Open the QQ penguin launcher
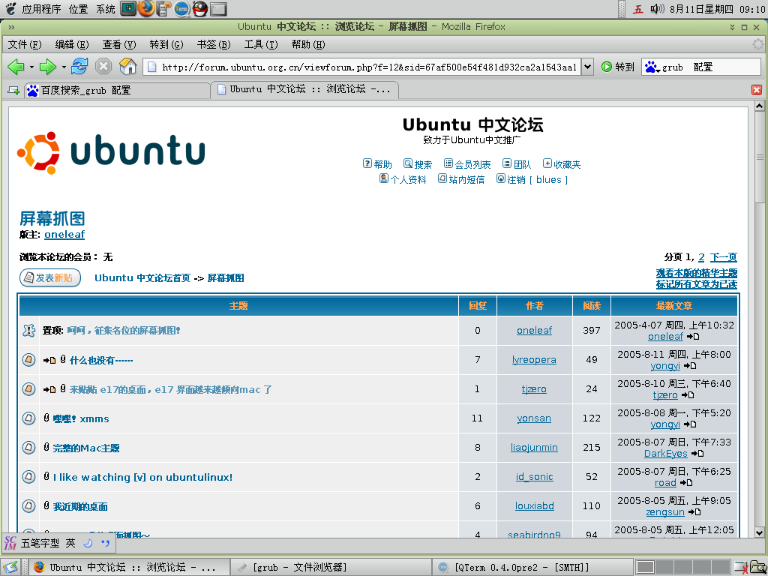 click(x=199, y=9)
